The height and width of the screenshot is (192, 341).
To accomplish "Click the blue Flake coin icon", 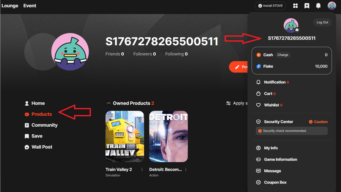I will coord(259,66).
